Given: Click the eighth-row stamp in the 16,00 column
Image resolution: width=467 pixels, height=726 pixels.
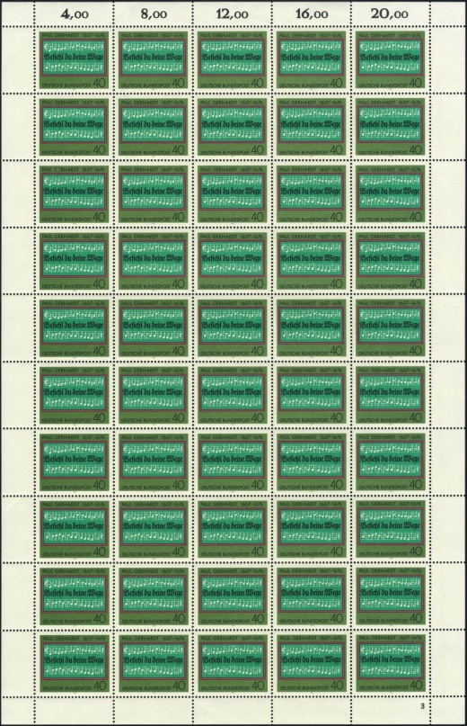Looking at the screenshot, I should (312, 528).
